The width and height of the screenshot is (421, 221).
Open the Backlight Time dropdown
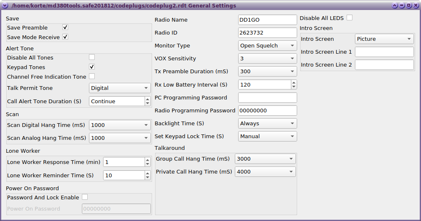267,124
